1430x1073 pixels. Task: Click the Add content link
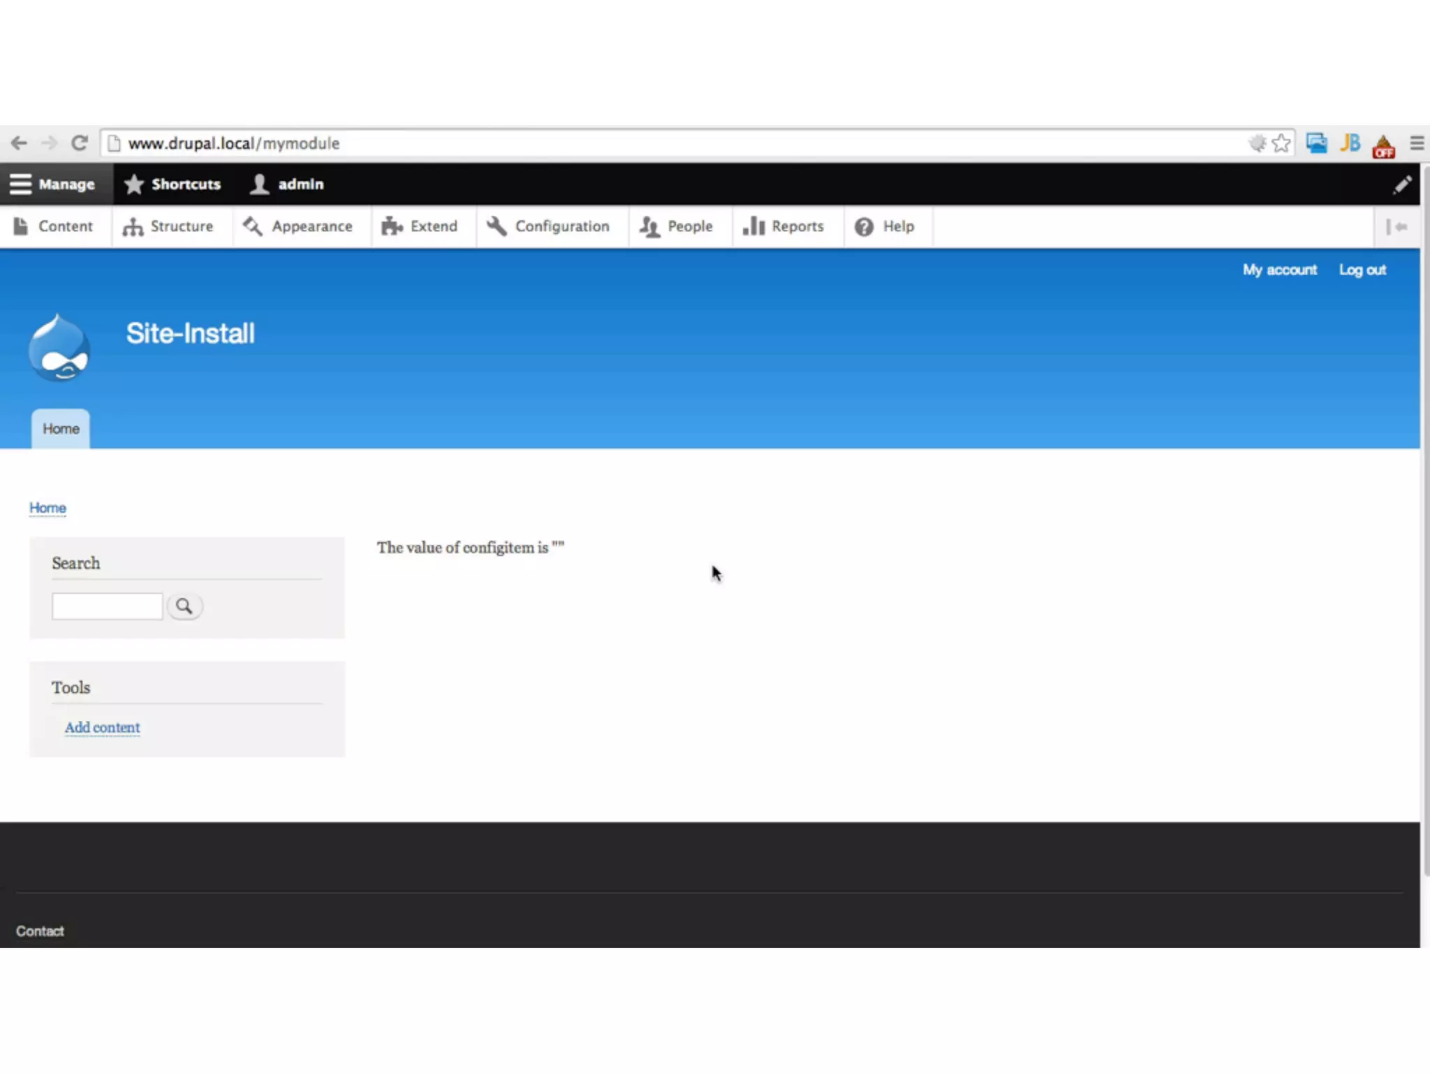click(103, 727)
